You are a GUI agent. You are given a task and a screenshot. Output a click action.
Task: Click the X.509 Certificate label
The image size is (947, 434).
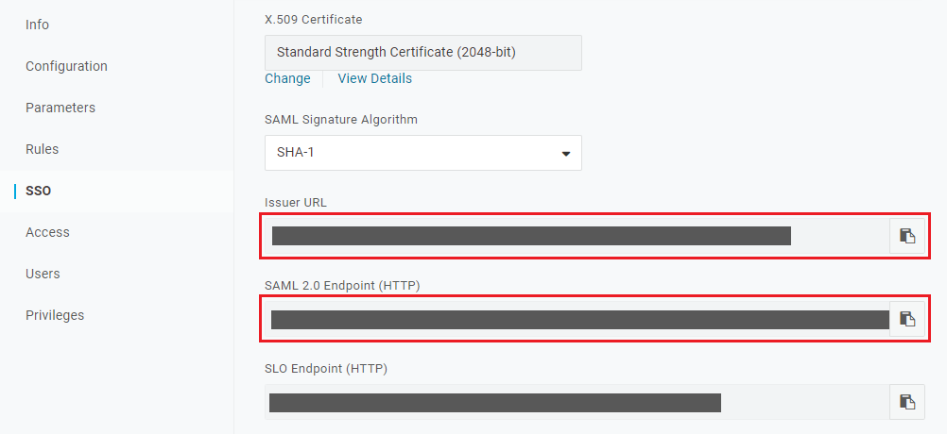[x=314, y=20]
